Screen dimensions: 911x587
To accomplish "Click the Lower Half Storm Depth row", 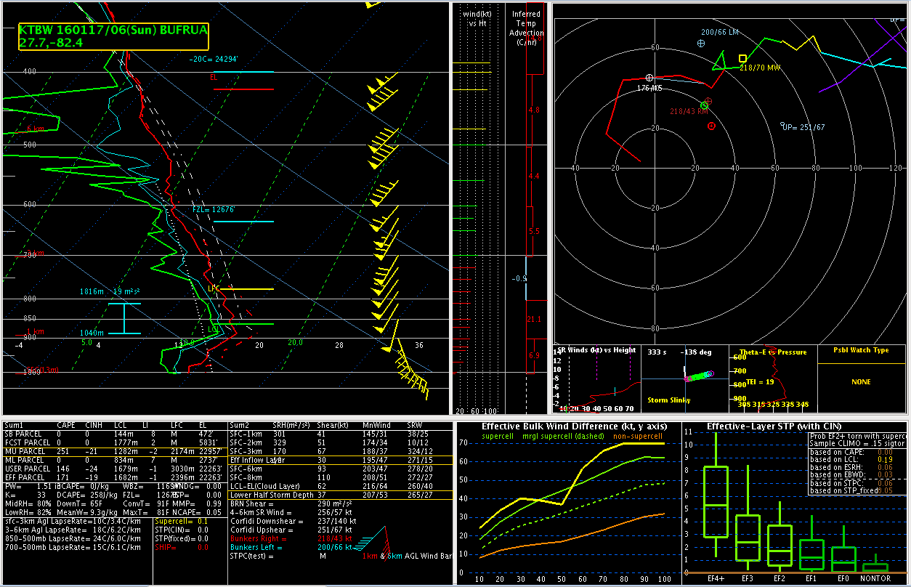I will (341, 495).
